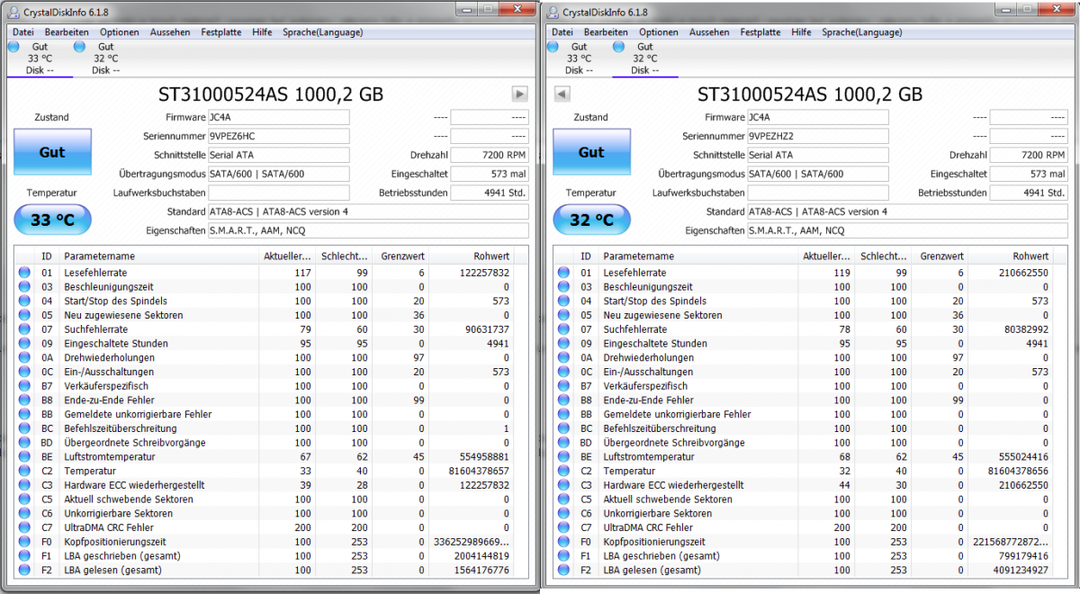The height and width of the screenshot is (594, 1080).
Task: Click Eigenschaften field in right window
Action: pos(907,230)
